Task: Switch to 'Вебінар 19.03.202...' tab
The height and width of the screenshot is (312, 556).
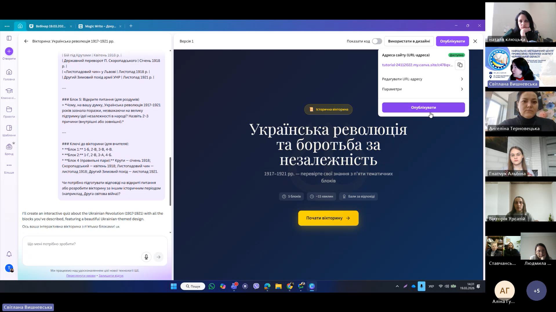Action: (51, 26)
